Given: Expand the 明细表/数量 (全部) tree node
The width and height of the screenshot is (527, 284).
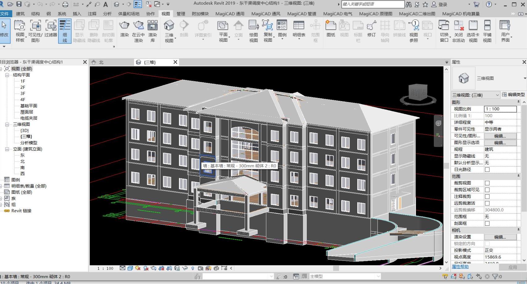Looking at the screenshot, I should [x=1, y=186].
